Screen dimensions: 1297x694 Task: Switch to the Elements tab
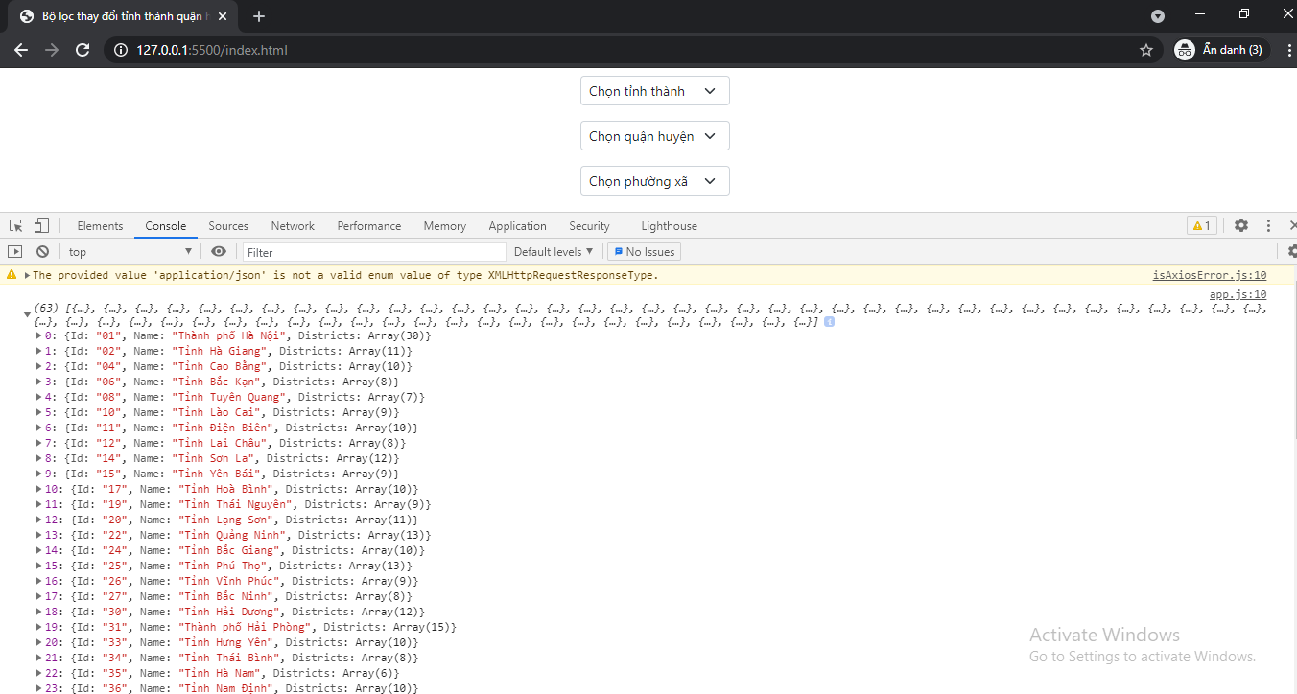click(x=100, y=225)
